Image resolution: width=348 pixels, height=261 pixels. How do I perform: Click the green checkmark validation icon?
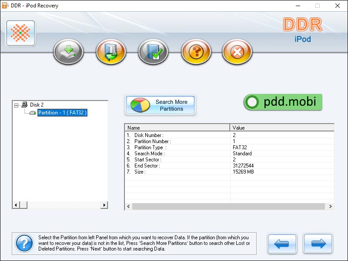(x=152, y=51)
